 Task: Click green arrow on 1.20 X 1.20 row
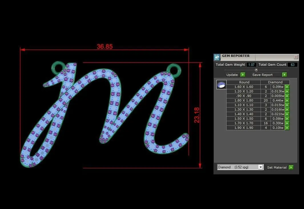[x=287, y=91]
